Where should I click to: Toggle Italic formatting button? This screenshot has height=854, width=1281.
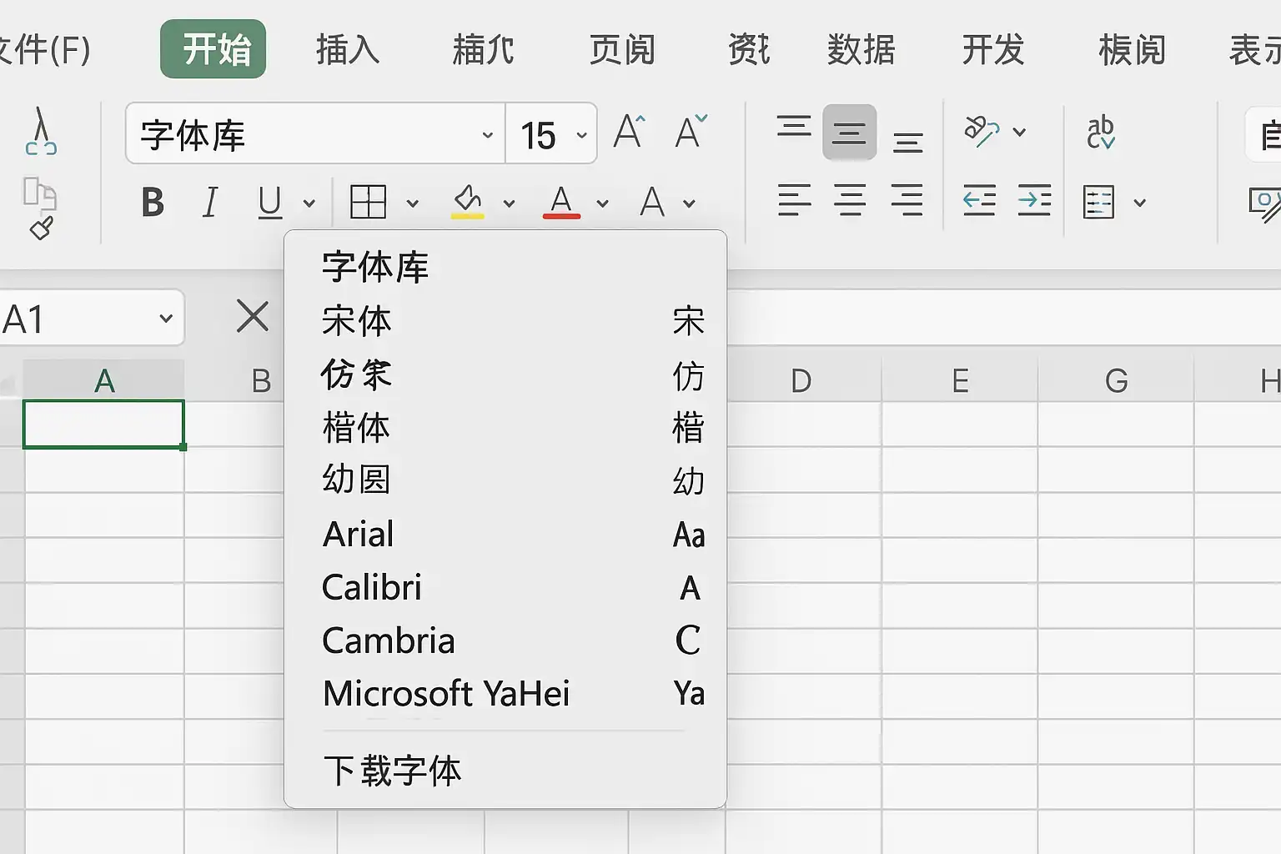pos(211,202)
